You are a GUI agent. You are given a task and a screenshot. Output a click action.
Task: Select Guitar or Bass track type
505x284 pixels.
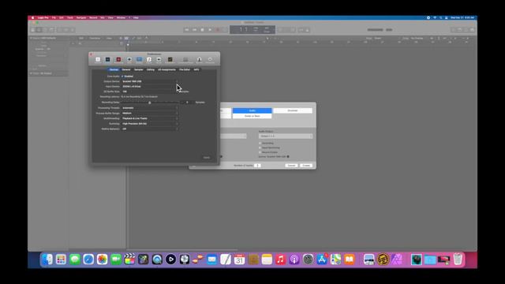252,116
